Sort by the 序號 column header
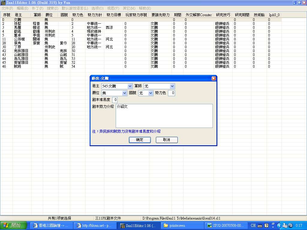The width and height of the screenshot is (307, 230). 7,15
